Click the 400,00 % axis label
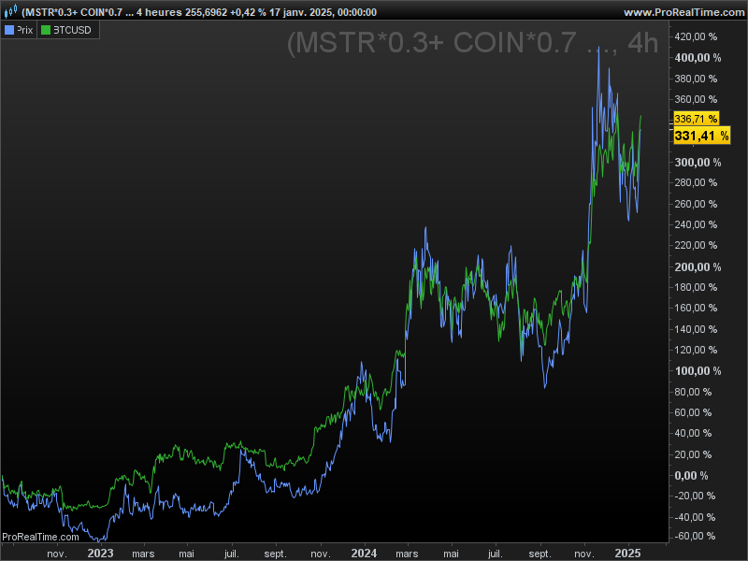This screenshot has height=561, width=748. [698, 58]
